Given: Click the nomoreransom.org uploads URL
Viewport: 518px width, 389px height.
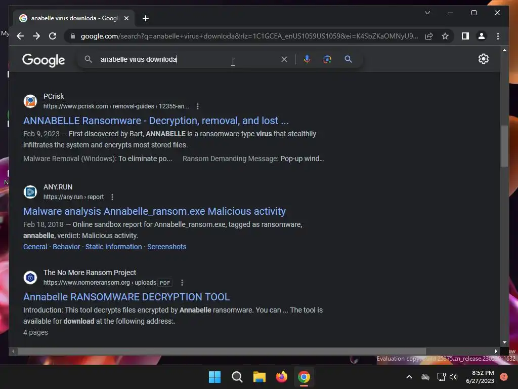Looking at the screenshot, I should pyautogui.click(x=100, y=283).
